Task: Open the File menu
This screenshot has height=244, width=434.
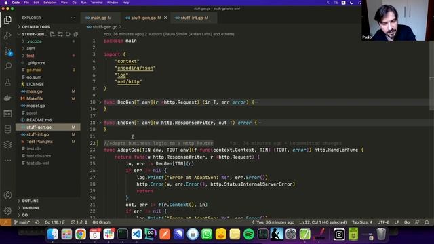Action: [26, 3]
